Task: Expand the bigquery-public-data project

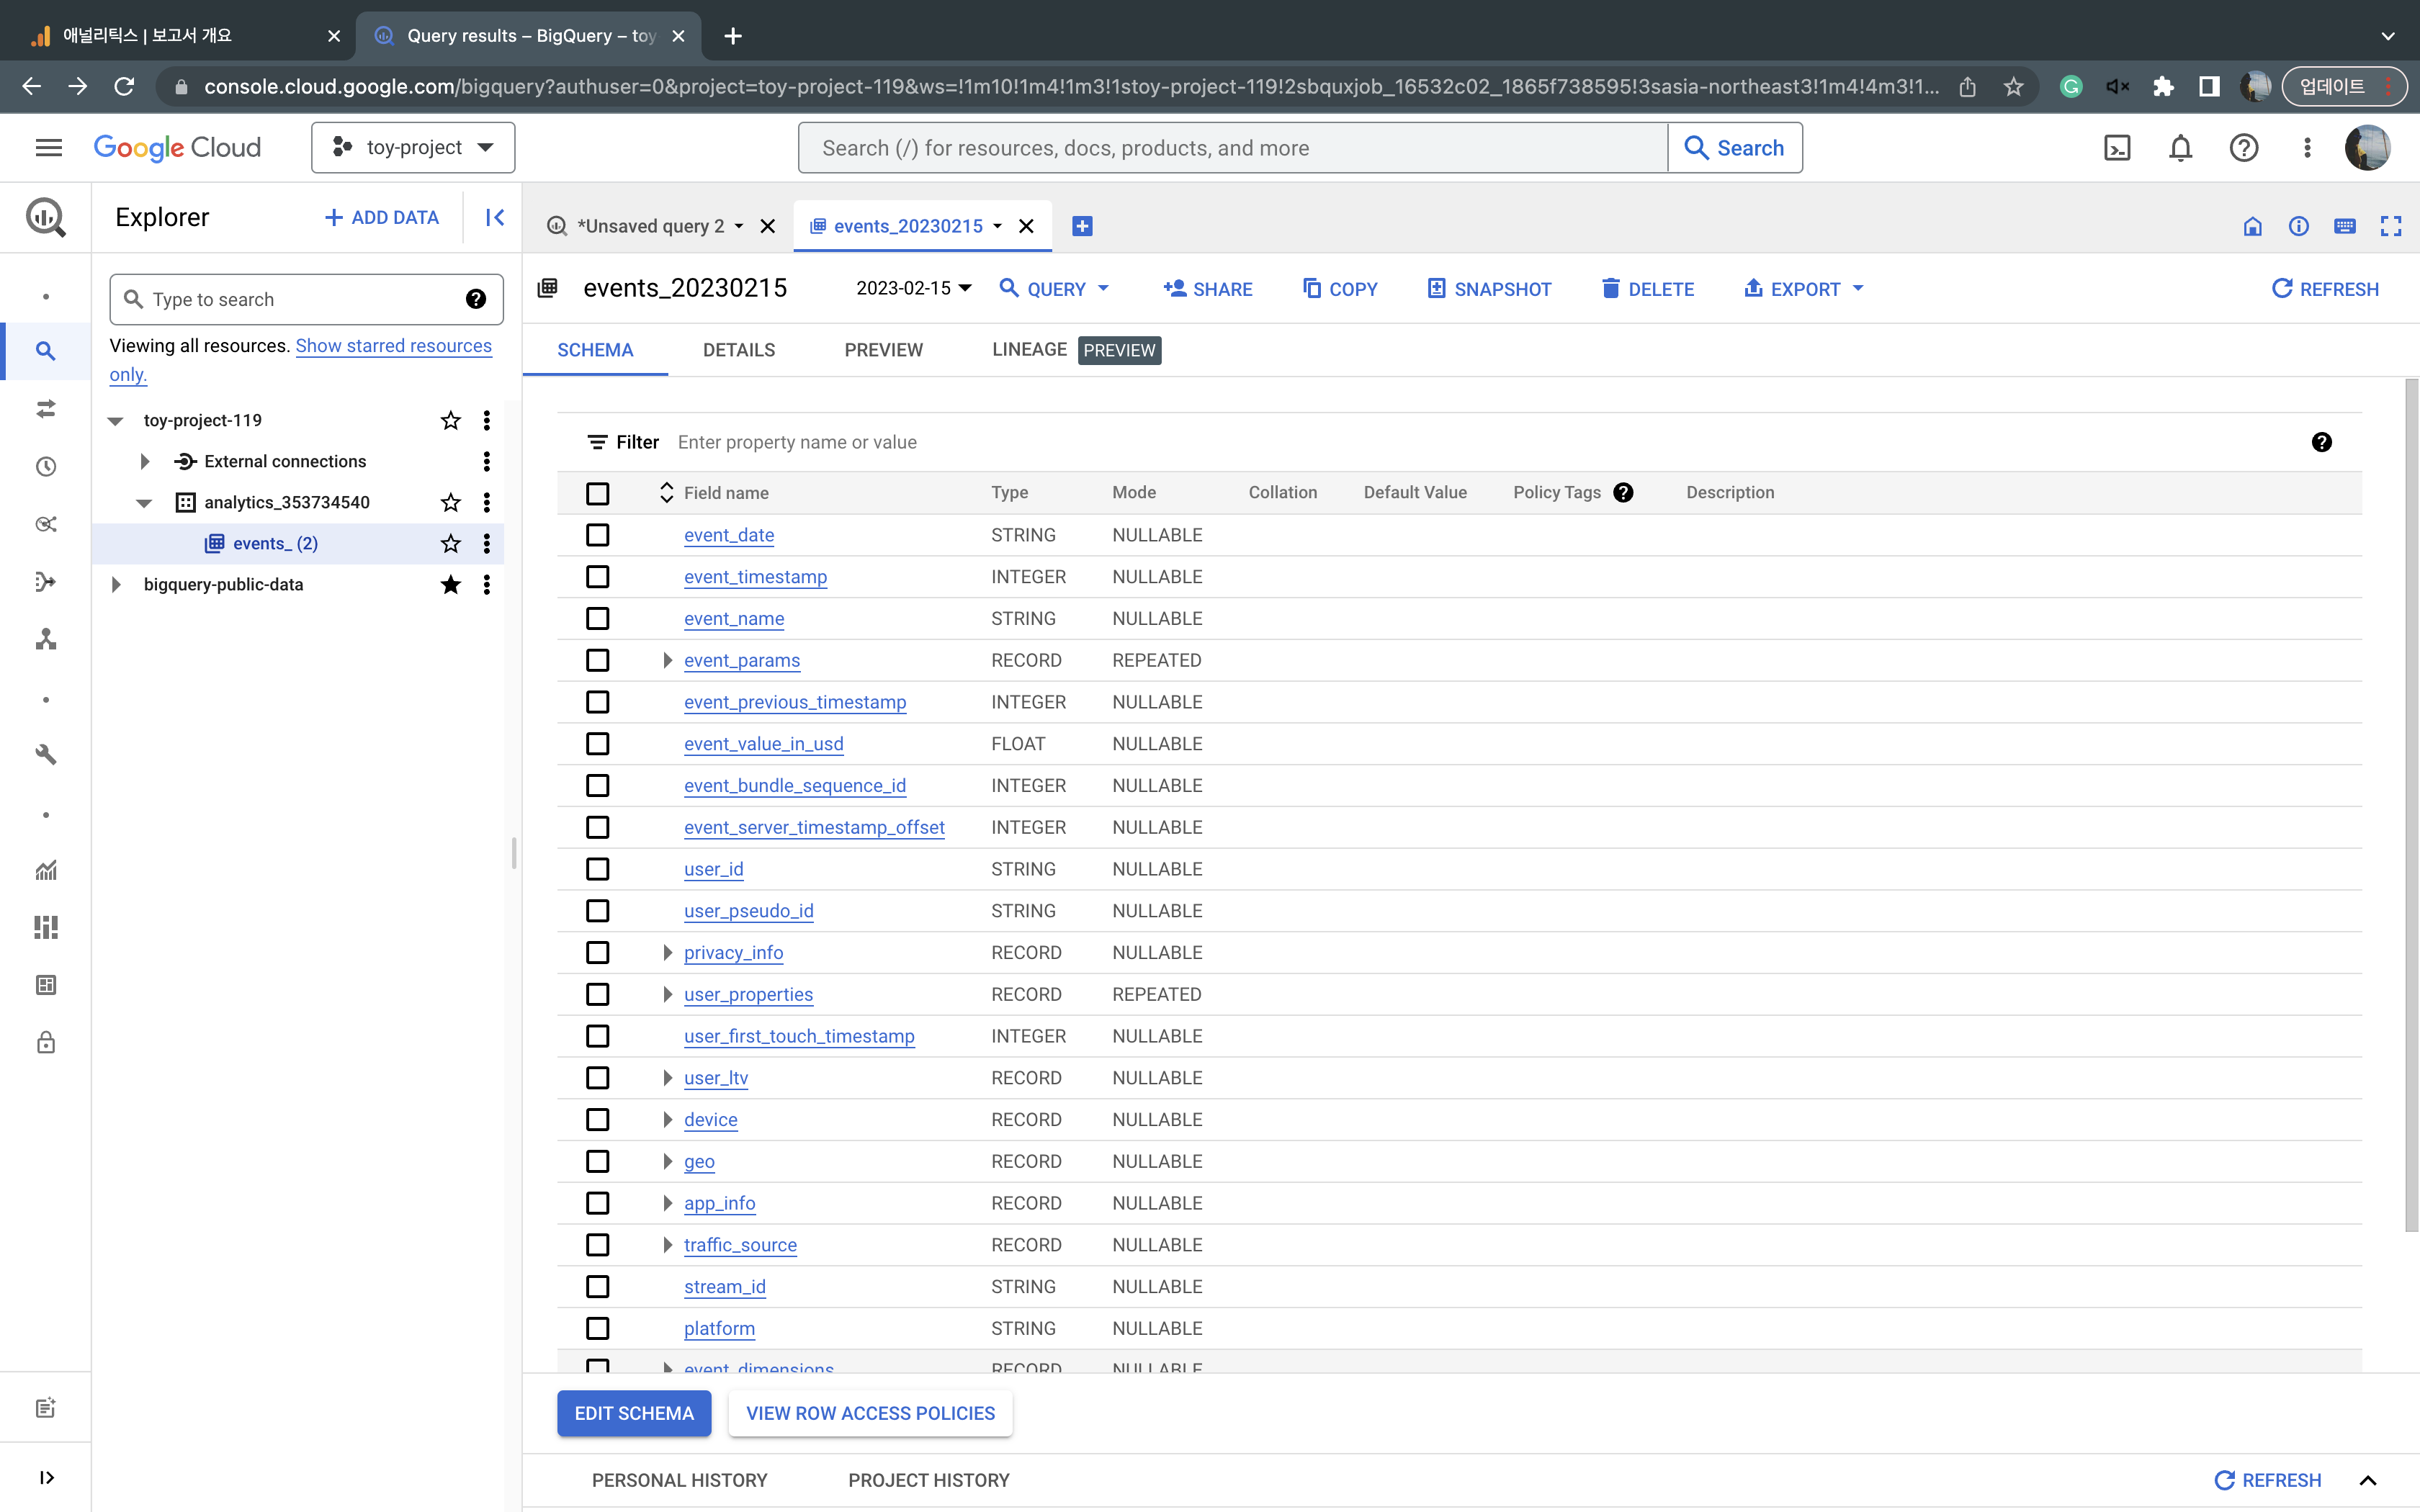Action: click(x=116, y=584)
